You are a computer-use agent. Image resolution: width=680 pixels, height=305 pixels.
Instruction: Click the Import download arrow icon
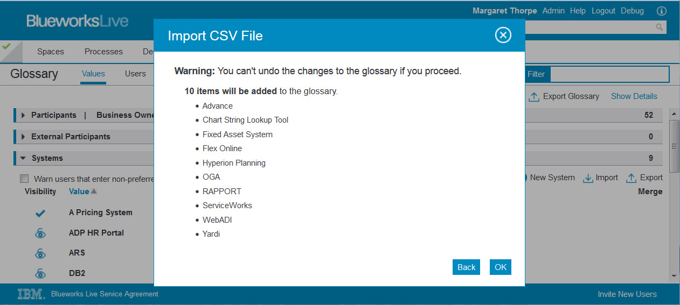coord(588,178)
